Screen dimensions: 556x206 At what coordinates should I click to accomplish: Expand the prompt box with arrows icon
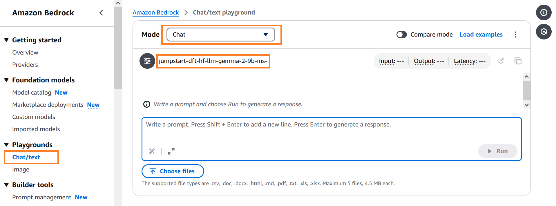pyautogui.click(x=171, y=151)
